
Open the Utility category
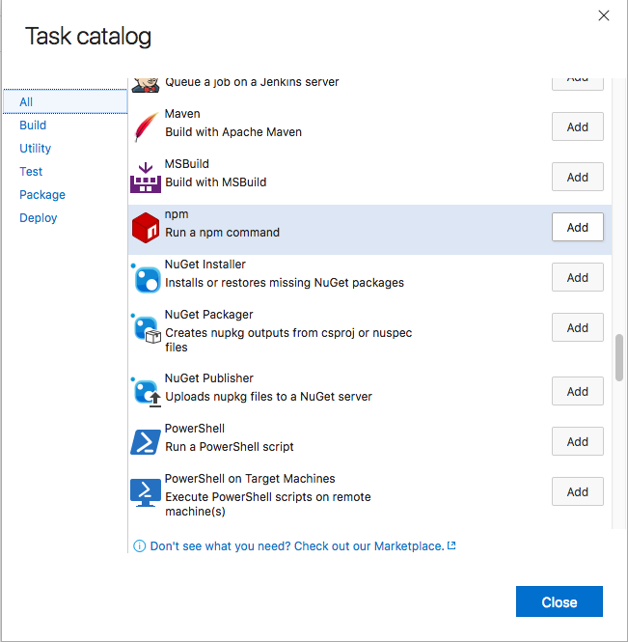35,149
